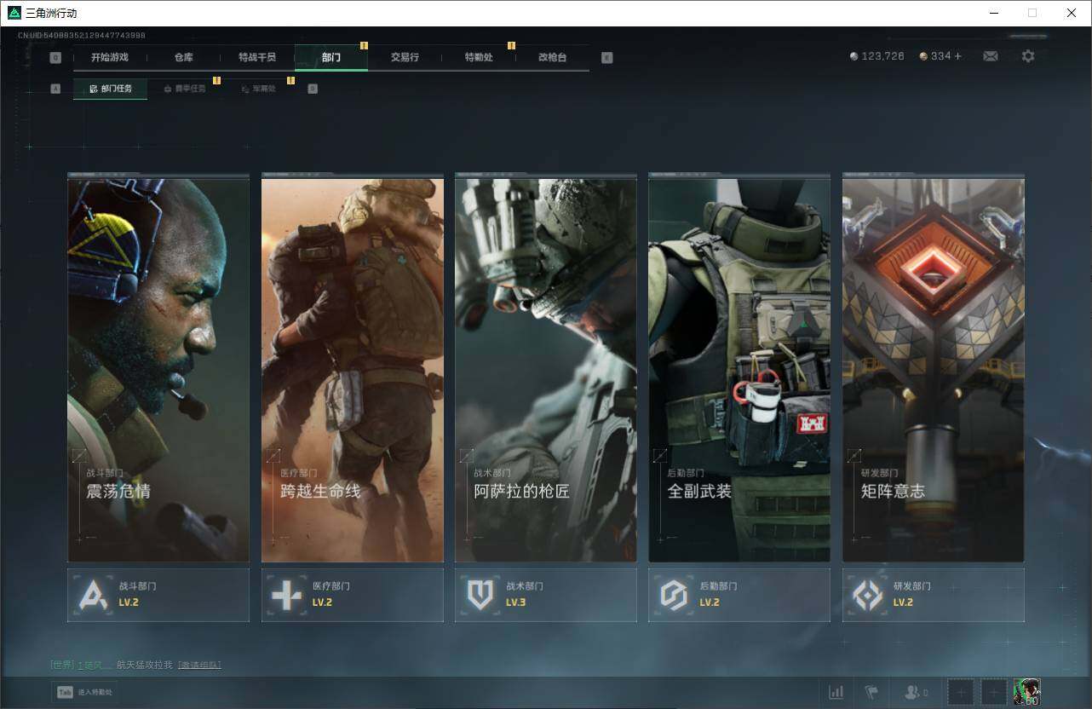This screenshot has height=709, width=1092.
Task: Go to the 开始游戏 tab
Action: [110, 58]
